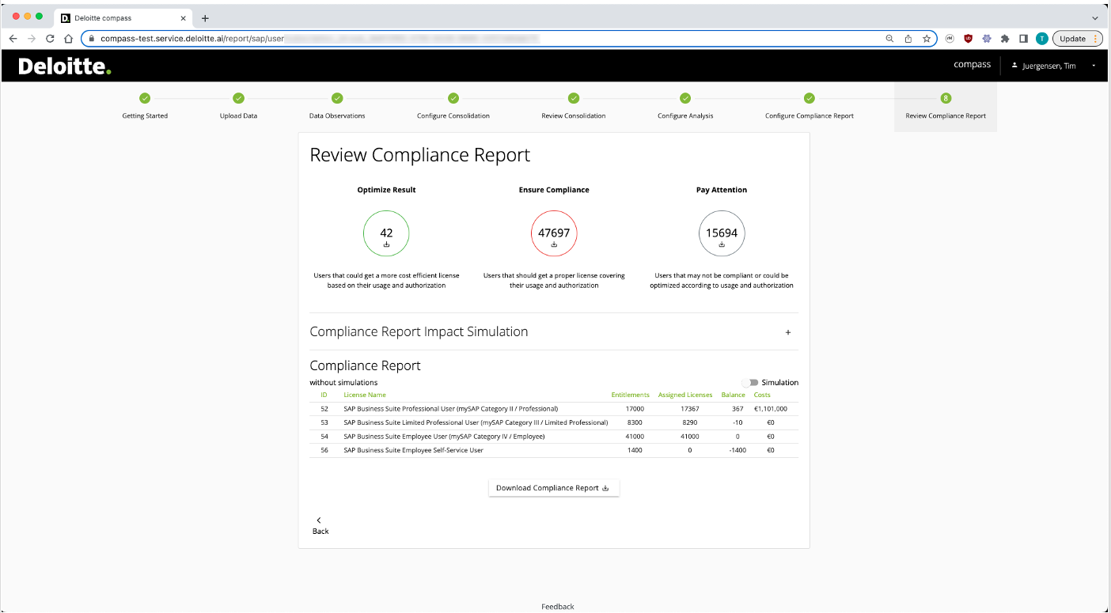Reload the page with the browser refresh icon
Image resolution: width=1111 pixels, height=613 pixels.
49,38
